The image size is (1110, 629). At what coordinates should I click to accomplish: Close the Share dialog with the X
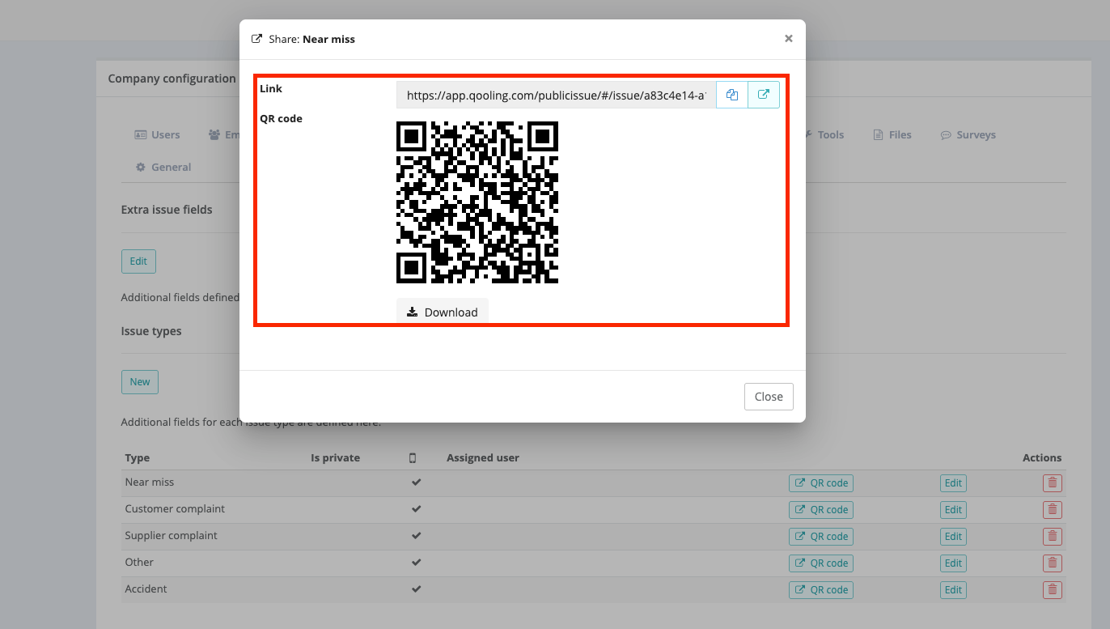click(789, 38)
